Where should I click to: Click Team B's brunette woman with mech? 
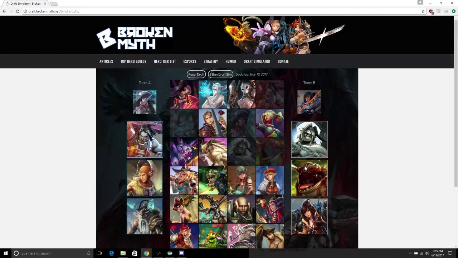click(309, 217)
